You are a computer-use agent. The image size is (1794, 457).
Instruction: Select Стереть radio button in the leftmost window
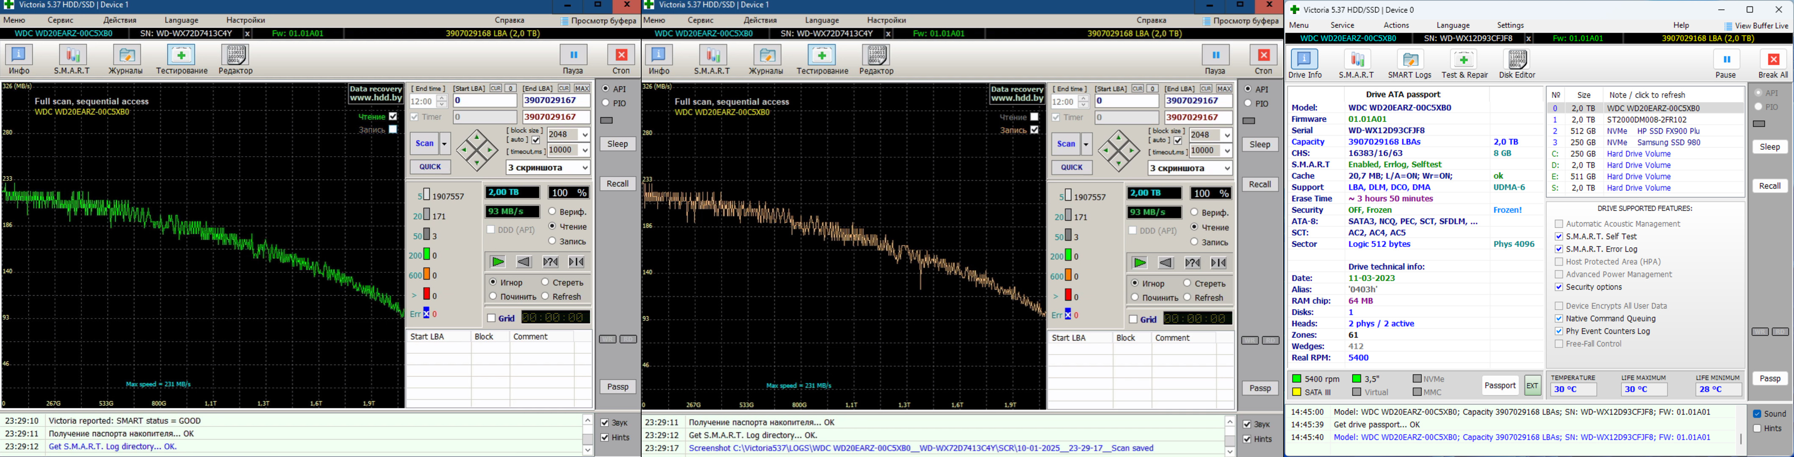point(545,282)
